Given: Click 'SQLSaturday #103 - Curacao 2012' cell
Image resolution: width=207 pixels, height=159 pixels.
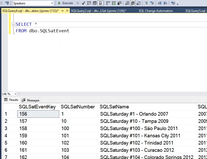Looking at the screenshot, I should coord(147,150).
